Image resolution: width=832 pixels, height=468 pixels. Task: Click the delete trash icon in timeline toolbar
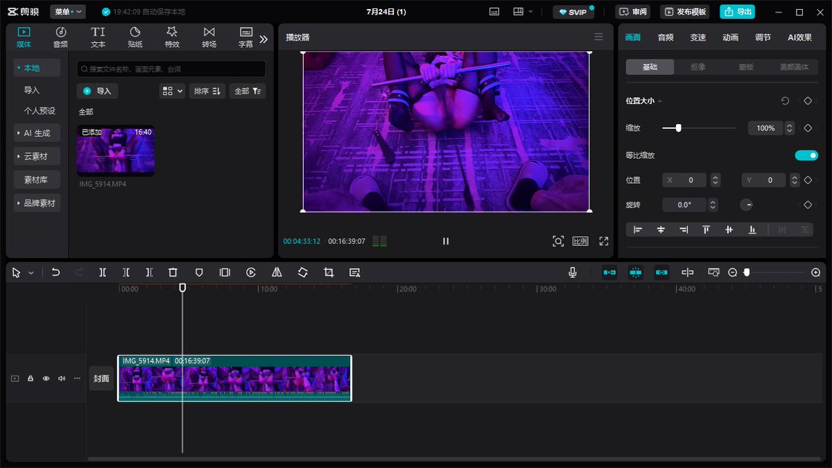[173, 272]
